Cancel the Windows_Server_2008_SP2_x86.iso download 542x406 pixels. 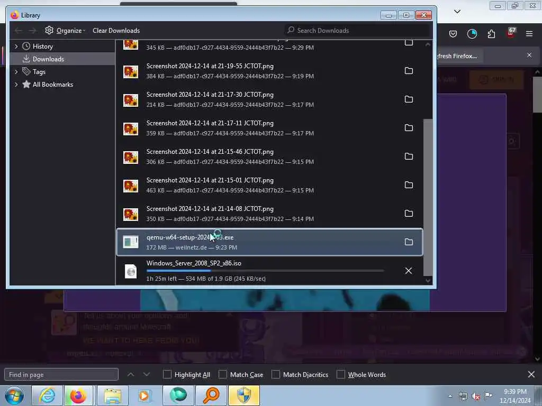tap(409, 271)
